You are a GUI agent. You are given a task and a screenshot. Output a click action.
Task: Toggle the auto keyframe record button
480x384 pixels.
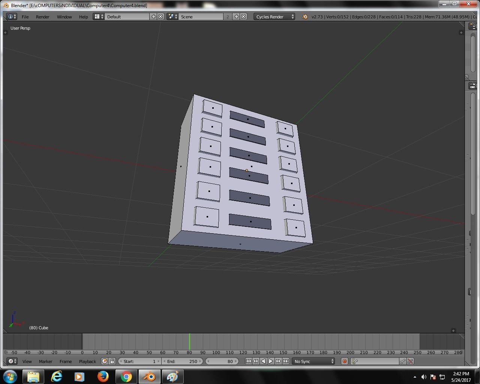point(344,361)
